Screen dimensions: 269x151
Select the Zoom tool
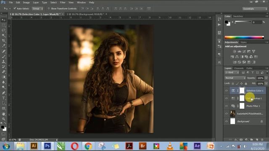tap(3, 119)
